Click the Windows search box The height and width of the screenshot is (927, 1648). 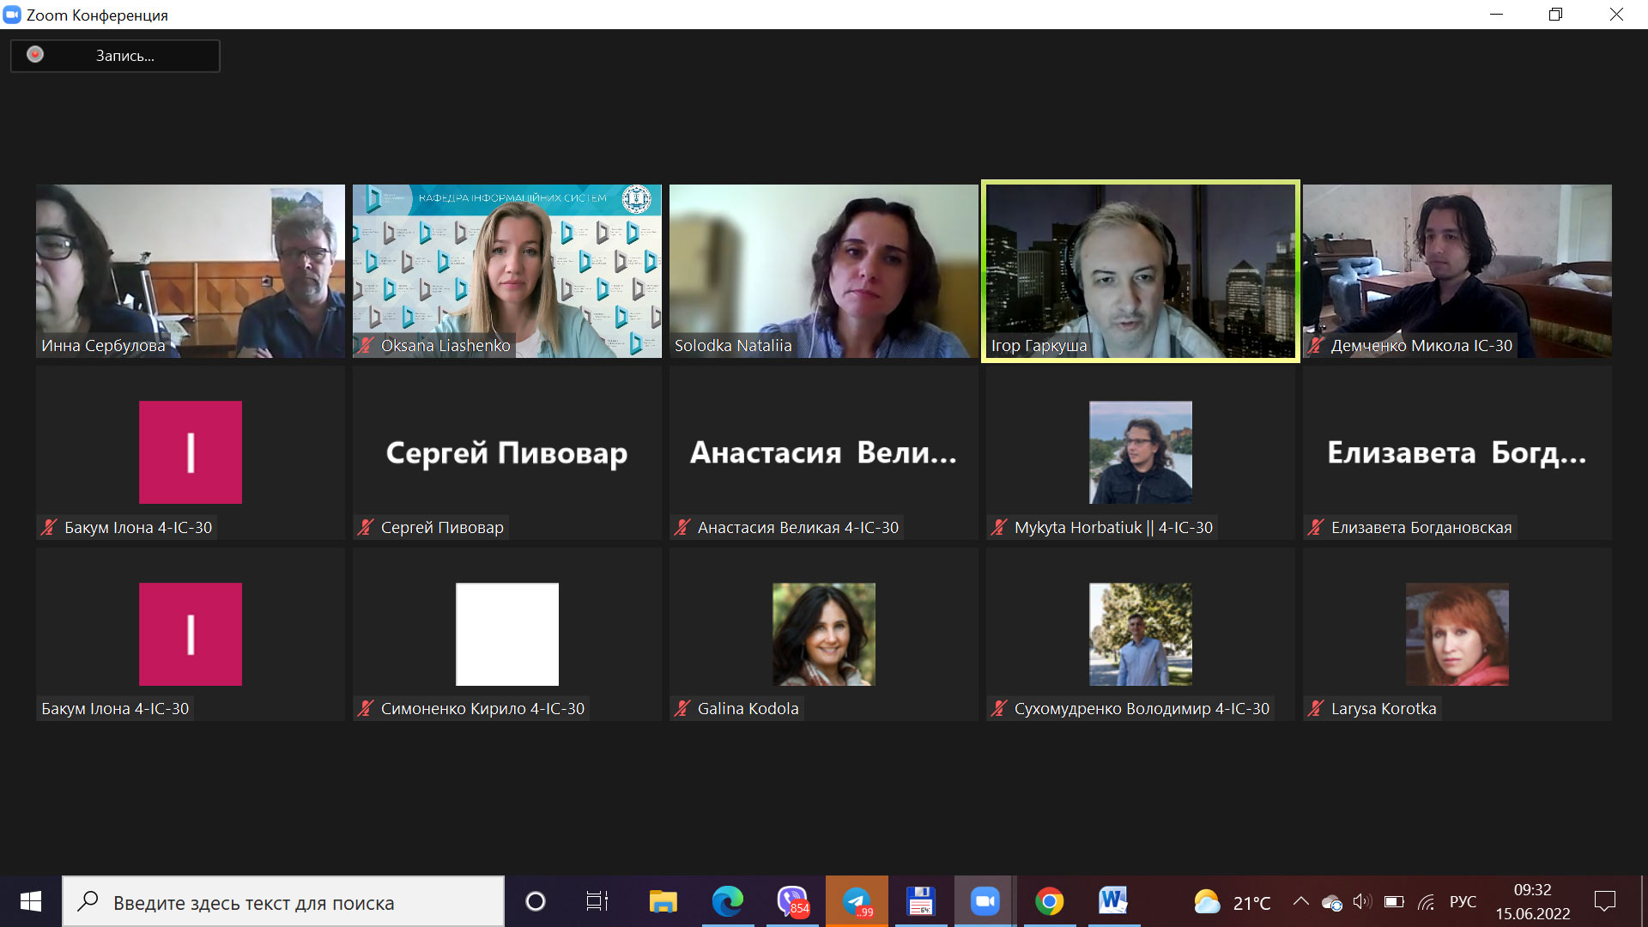pyautogui.click(x=283, y=902)
